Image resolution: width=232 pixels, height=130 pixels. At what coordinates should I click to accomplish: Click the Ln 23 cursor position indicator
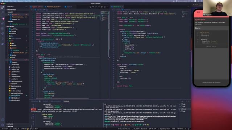pos(135,129)
